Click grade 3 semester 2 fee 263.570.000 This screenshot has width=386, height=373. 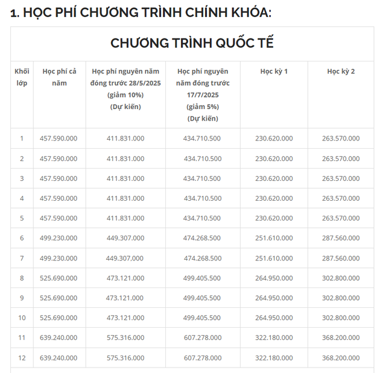341,178
